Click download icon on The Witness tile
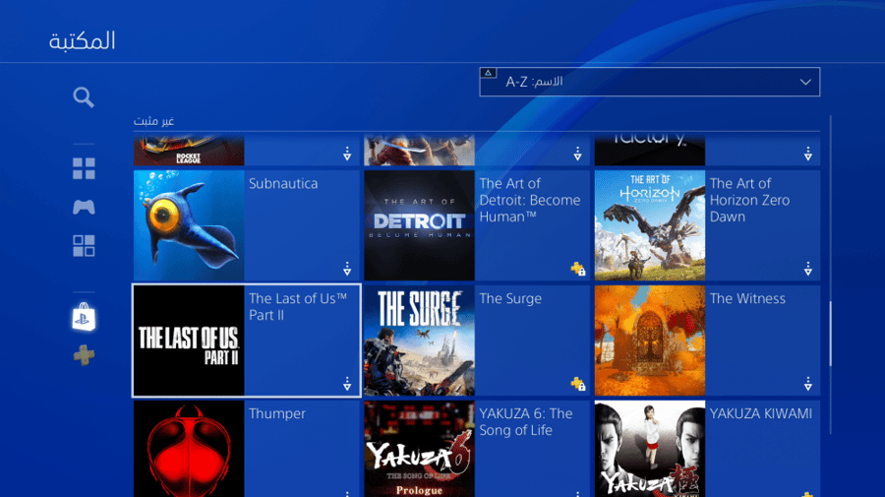Image resolution: width=885 pixels, height=497 pixels. pos(807,384)
